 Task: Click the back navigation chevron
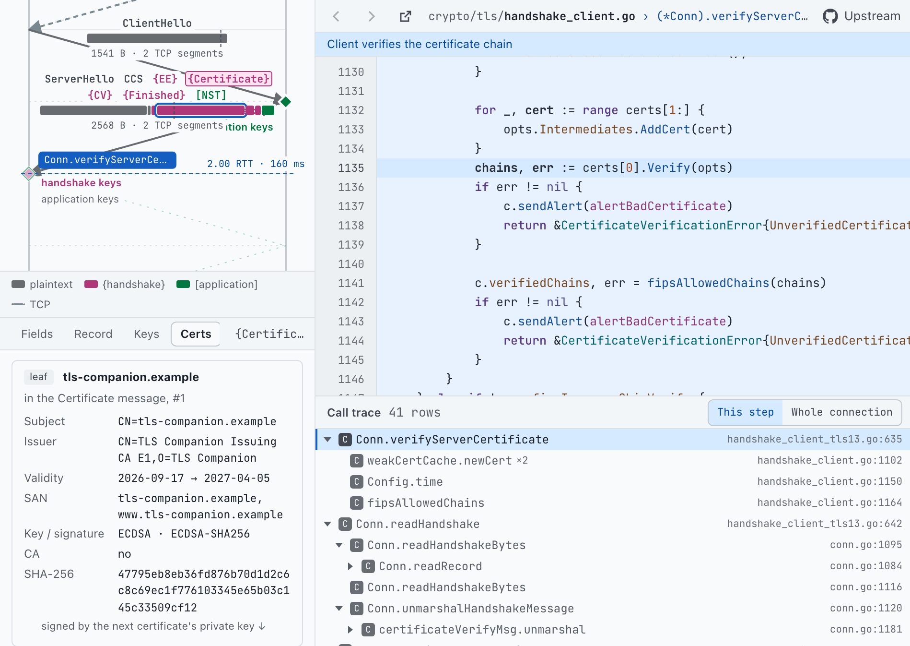336,16
